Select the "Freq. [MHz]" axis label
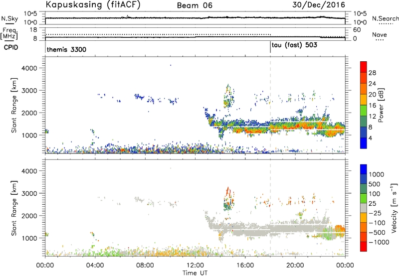Image resolution: width=399 pixels, height=276 pixels. click(x=9, y=33)
